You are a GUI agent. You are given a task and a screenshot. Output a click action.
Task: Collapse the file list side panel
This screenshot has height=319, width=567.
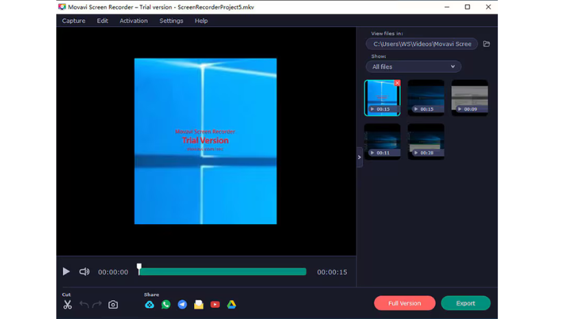click(x=359, y=157)
